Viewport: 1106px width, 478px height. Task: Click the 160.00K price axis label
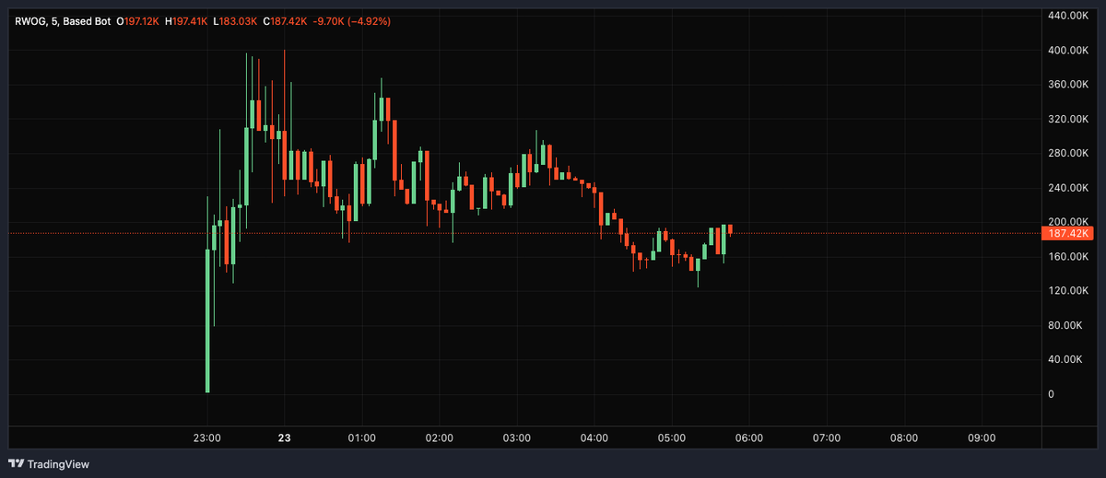click(1069, 257)
